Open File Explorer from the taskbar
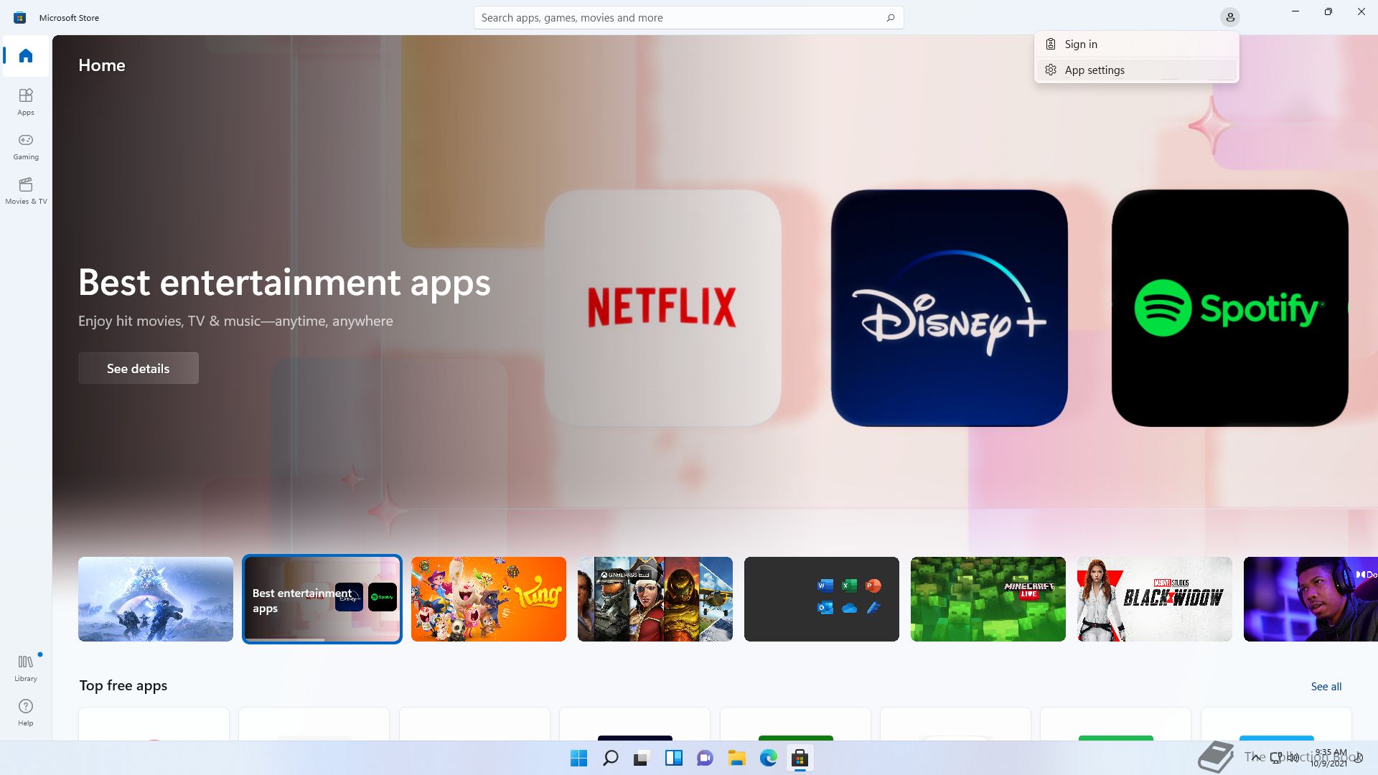Viewport: 1378px width, 775px height. [736, 758]
